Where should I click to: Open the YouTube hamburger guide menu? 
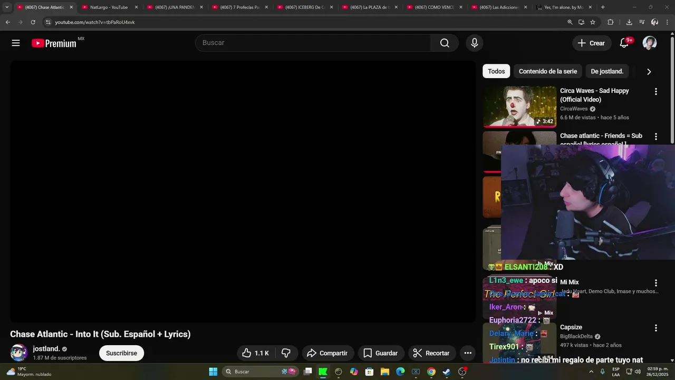16,43
